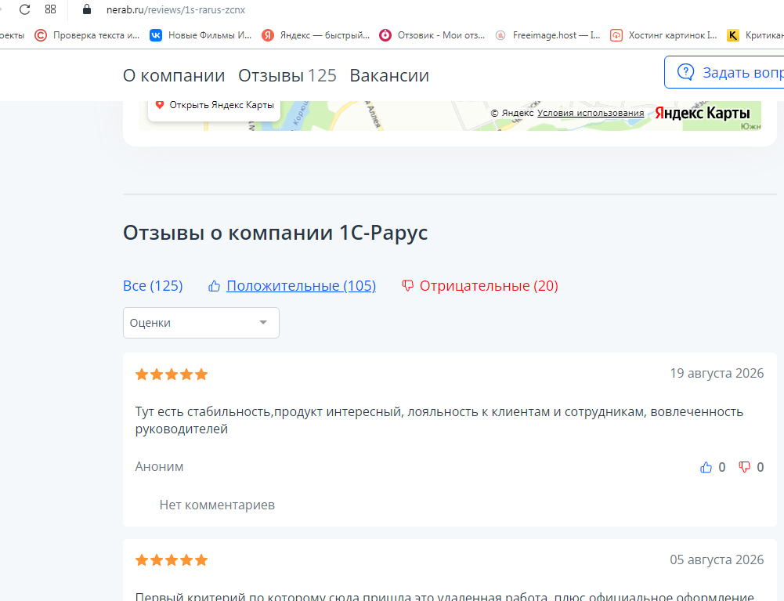This screenshot has width=784, height=601.
Task: Click Открыть Яндекс Карты on the map
Action: pyautogui.click(x=215, y=105)
